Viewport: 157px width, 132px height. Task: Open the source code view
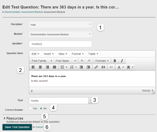click(111, 67)
